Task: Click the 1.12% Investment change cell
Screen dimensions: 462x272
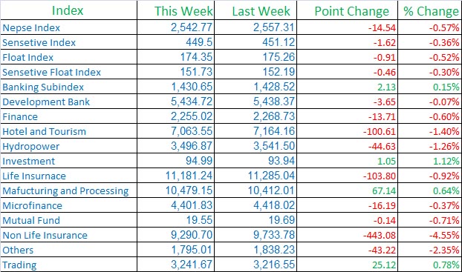Action: point(446,161)
